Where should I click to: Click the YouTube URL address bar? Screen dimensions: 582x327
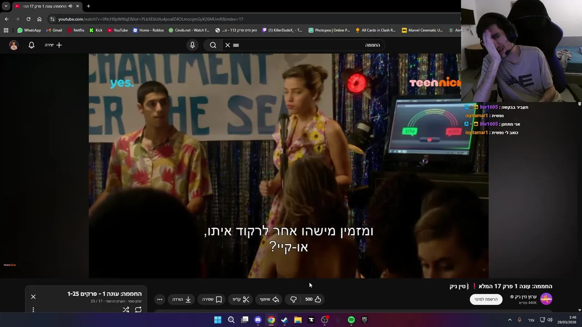tap(255, 19)
